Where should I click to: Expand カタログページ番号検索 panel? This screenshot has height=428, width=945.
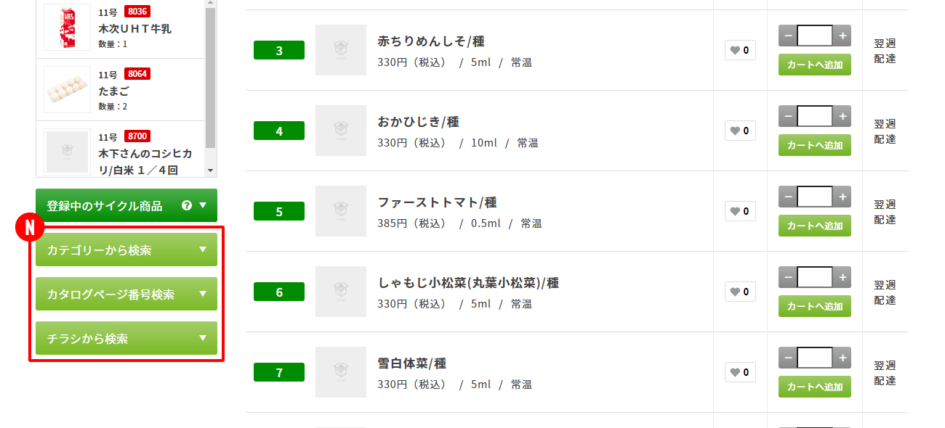click(x=126, y=294)
